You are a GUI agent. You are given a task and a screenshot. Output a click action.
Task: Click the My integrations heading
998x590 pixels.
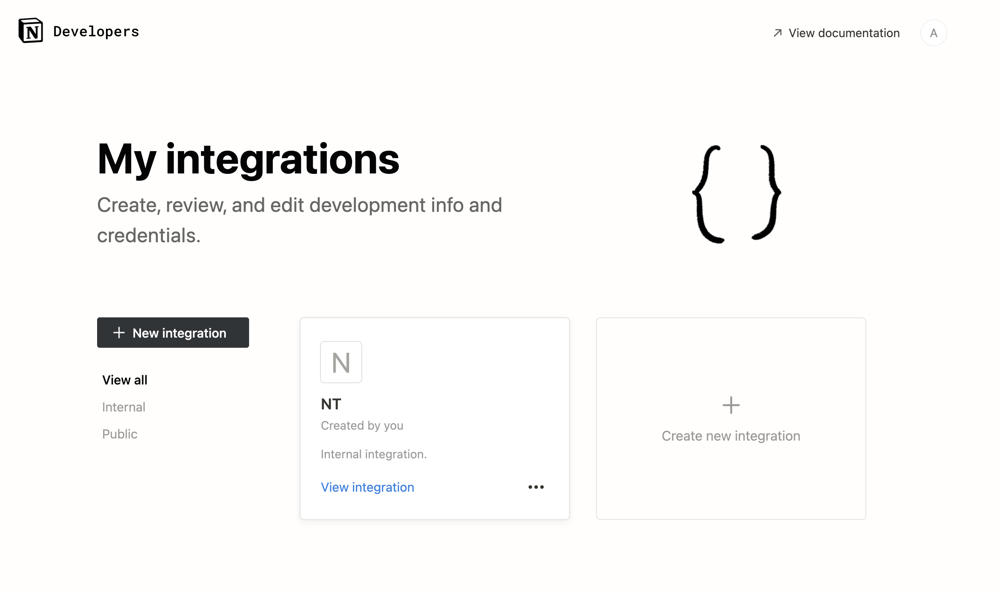tap(248, 160)
